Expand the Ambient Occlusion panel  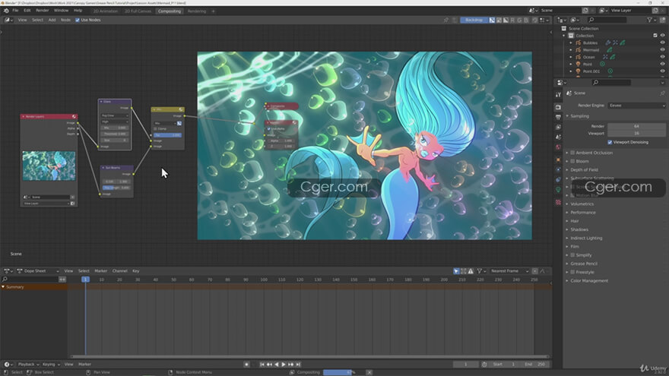pos(593,153)
